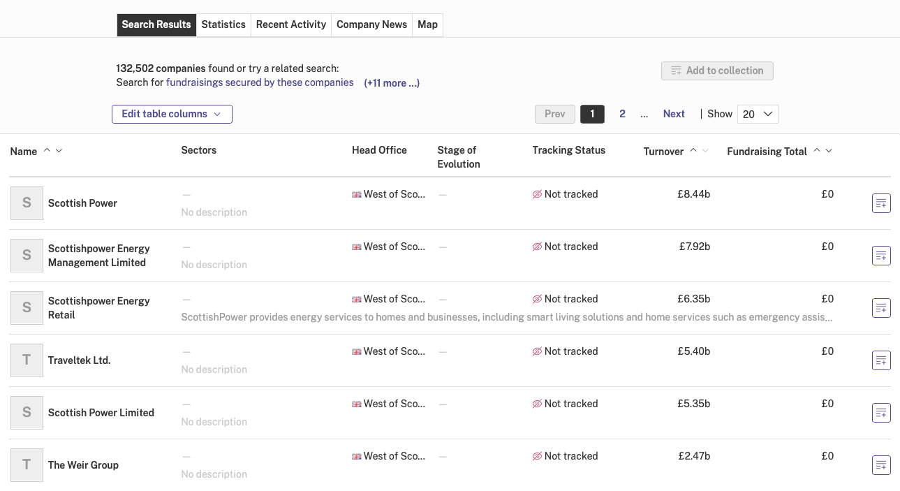Click the avatar for Scottishpower Energy Management Limited
This screenshot has width=900, height=491.
(27, 256)
